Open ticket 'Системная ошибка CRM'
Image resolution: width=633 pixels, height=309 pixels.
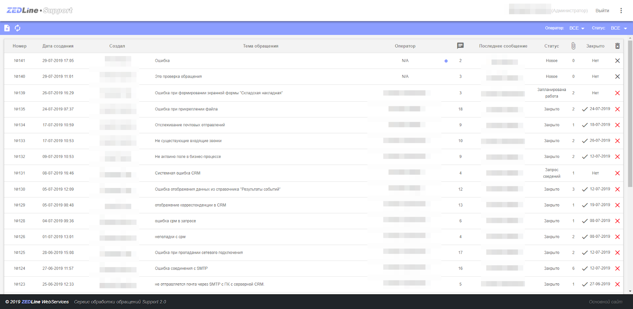178,173
